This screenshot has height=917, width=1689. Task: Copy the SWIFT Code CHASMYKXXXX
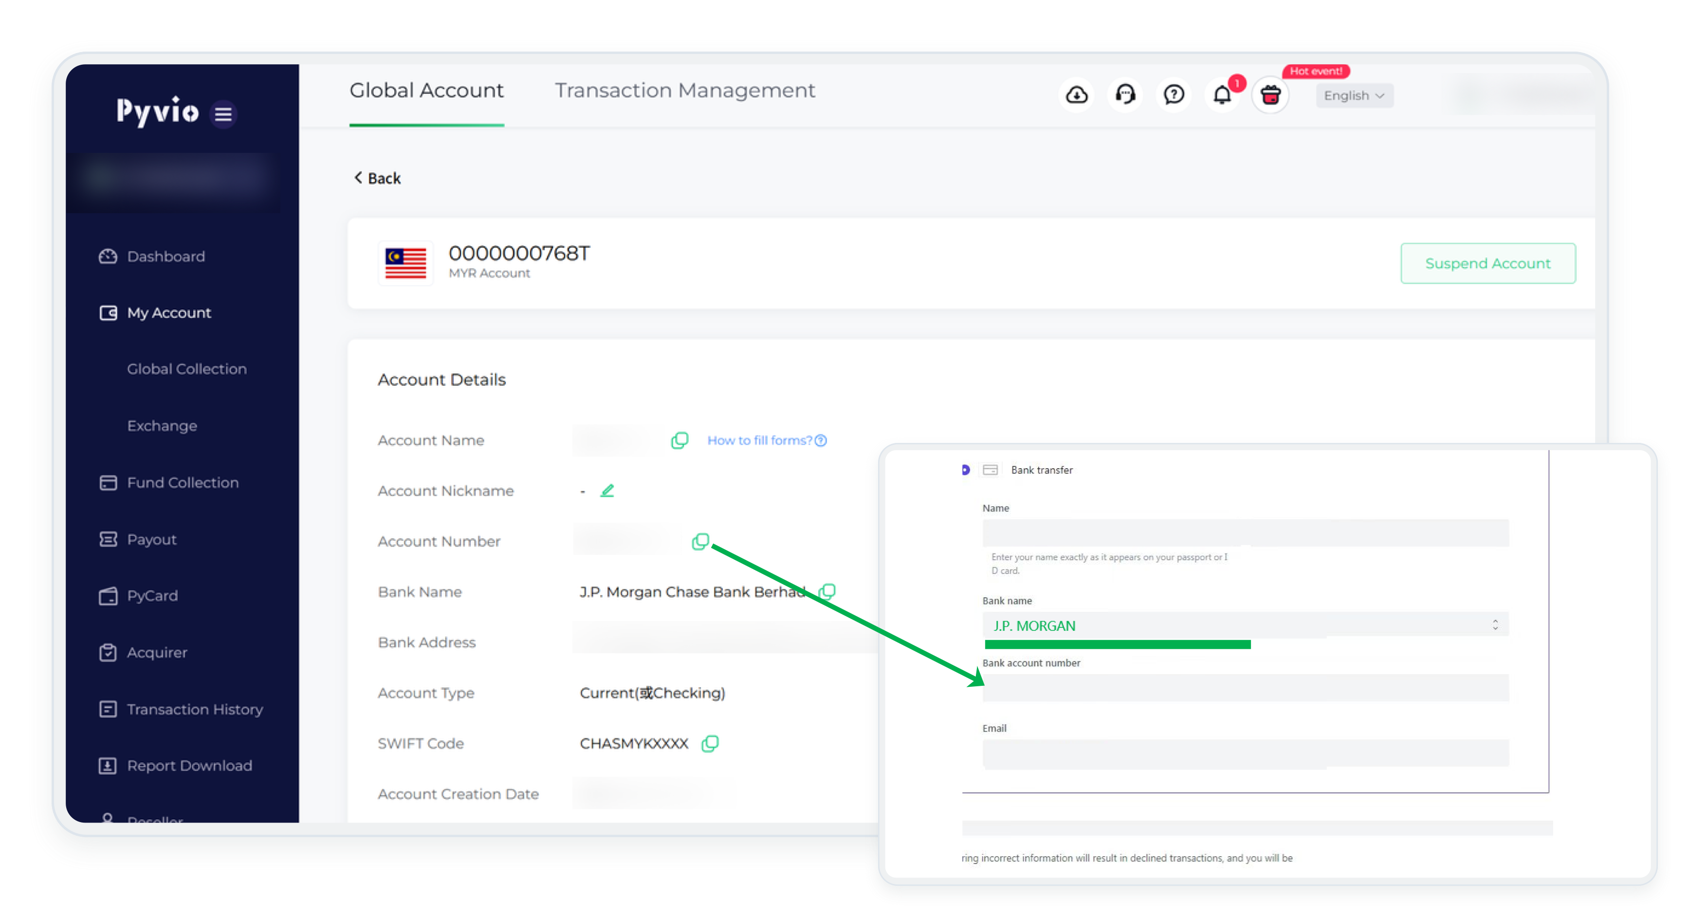pos(710,743)
